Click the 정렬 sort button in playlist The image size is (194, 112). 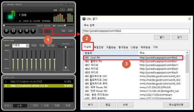coord(56,106)
